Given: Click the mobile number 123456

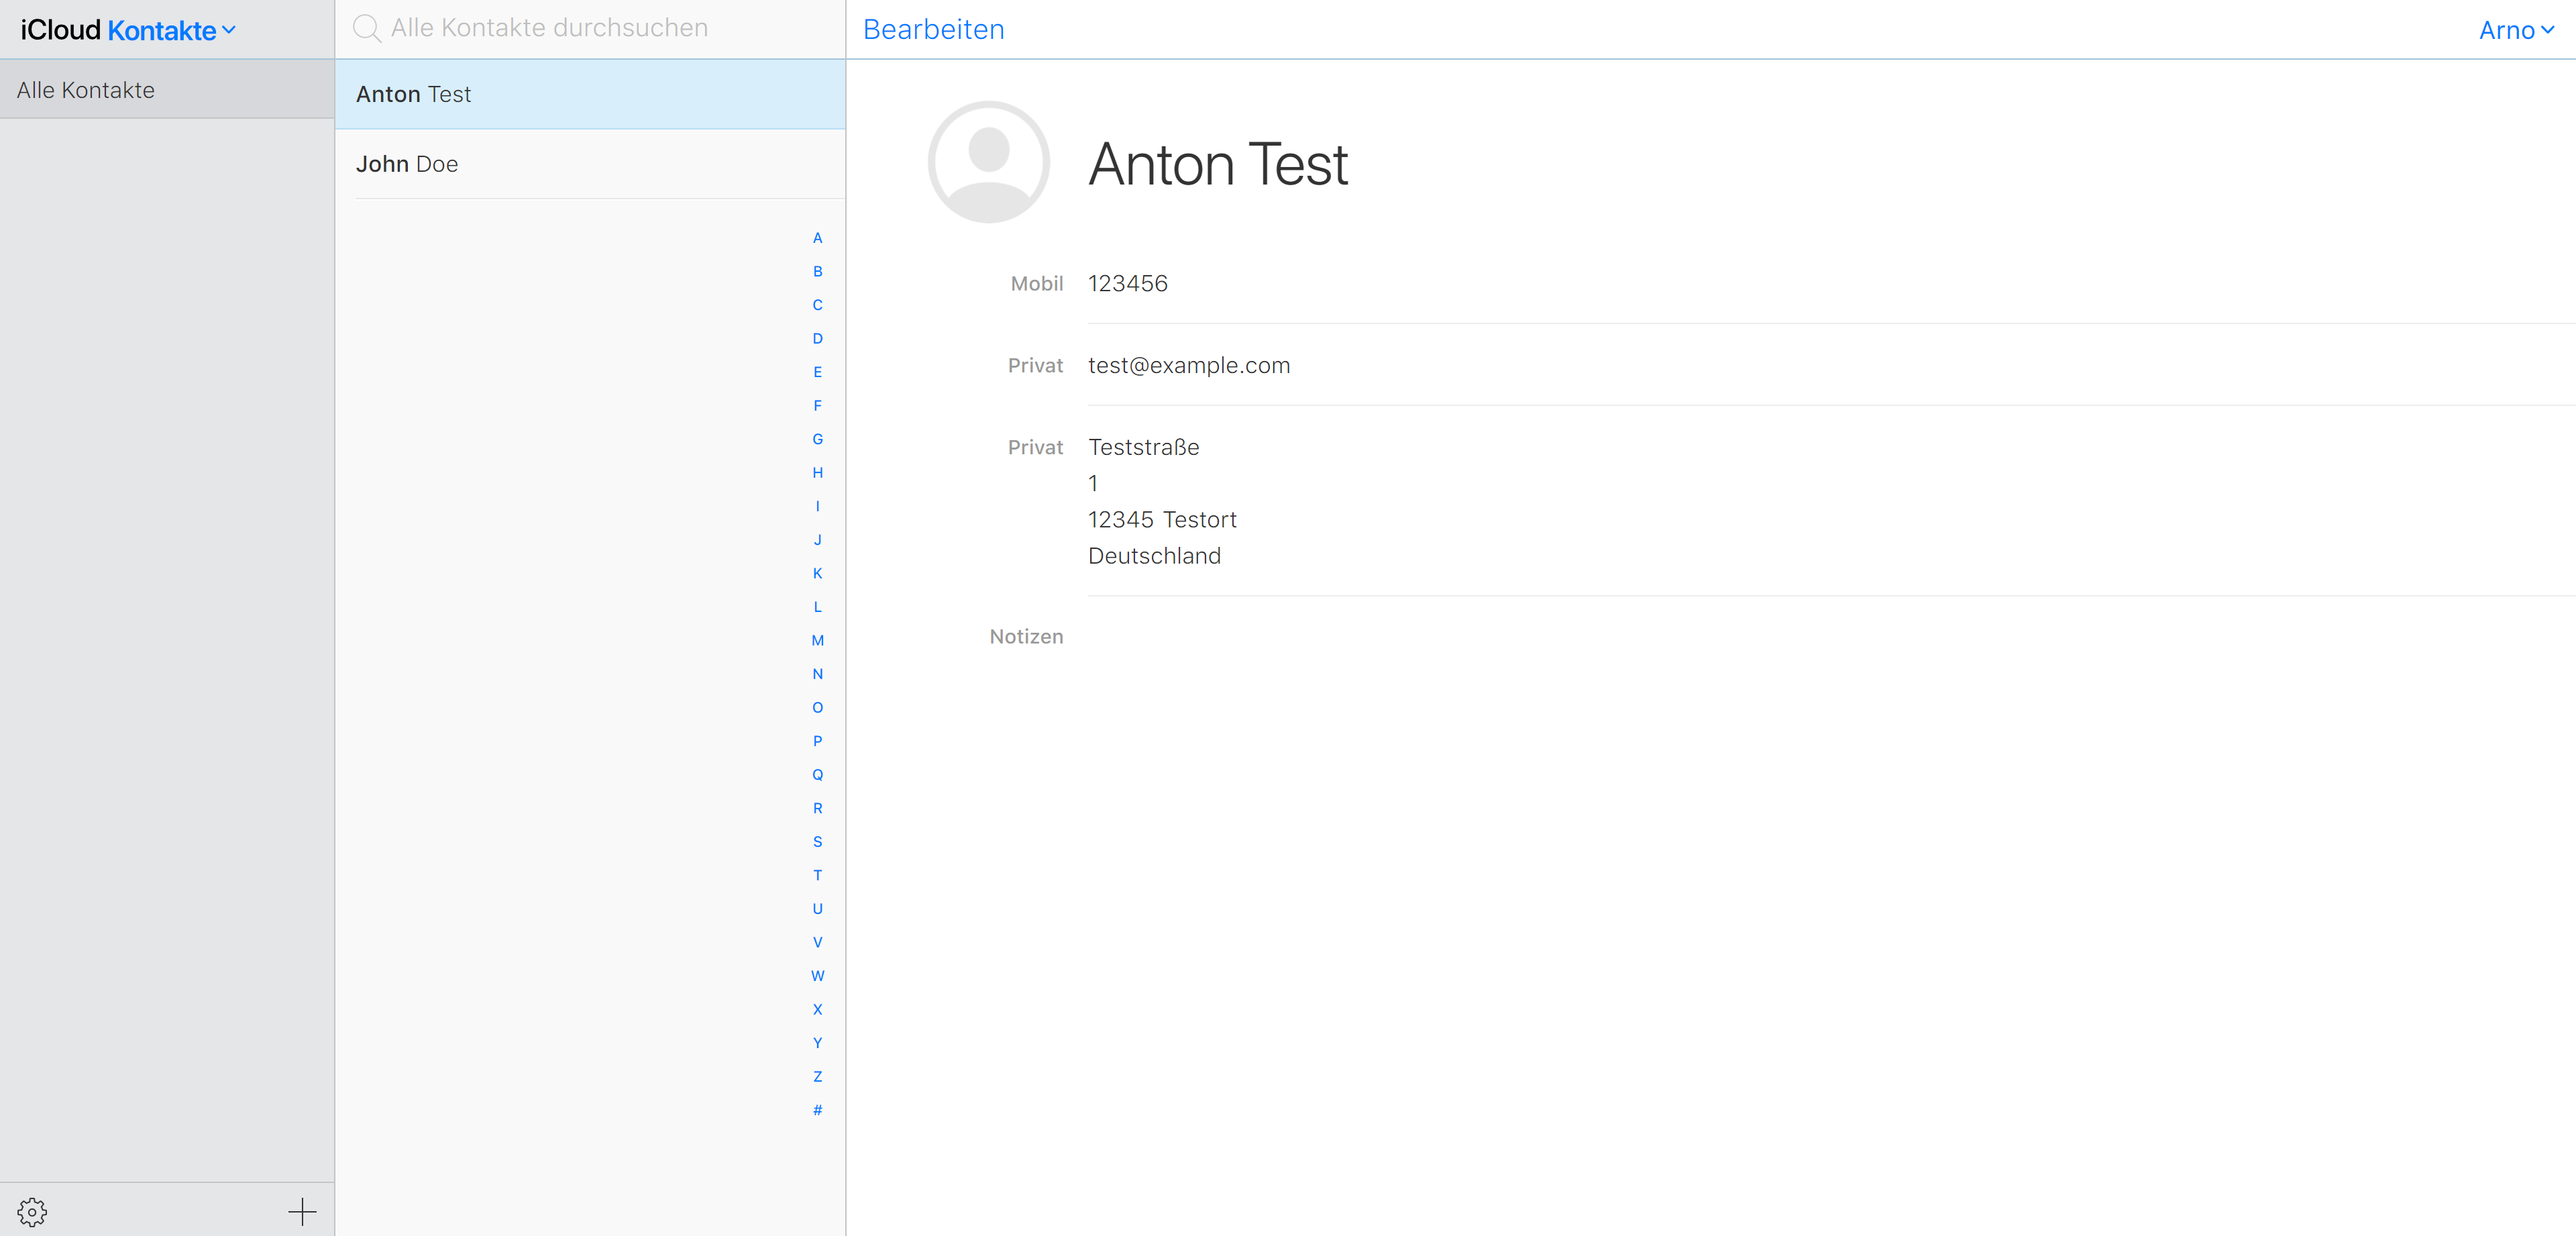Looking at the screenshot, I should pos(1127,284).
